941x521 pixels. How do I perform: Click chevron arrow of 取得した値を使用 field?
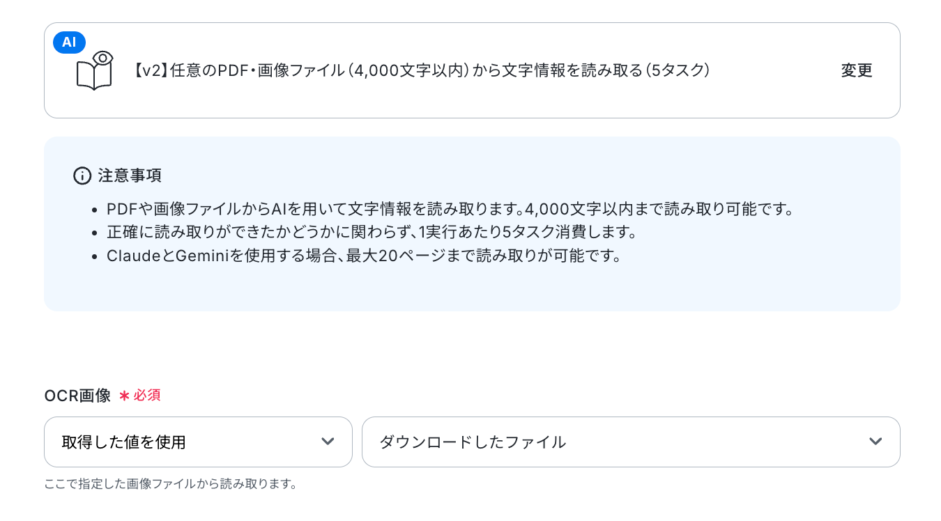328,442
